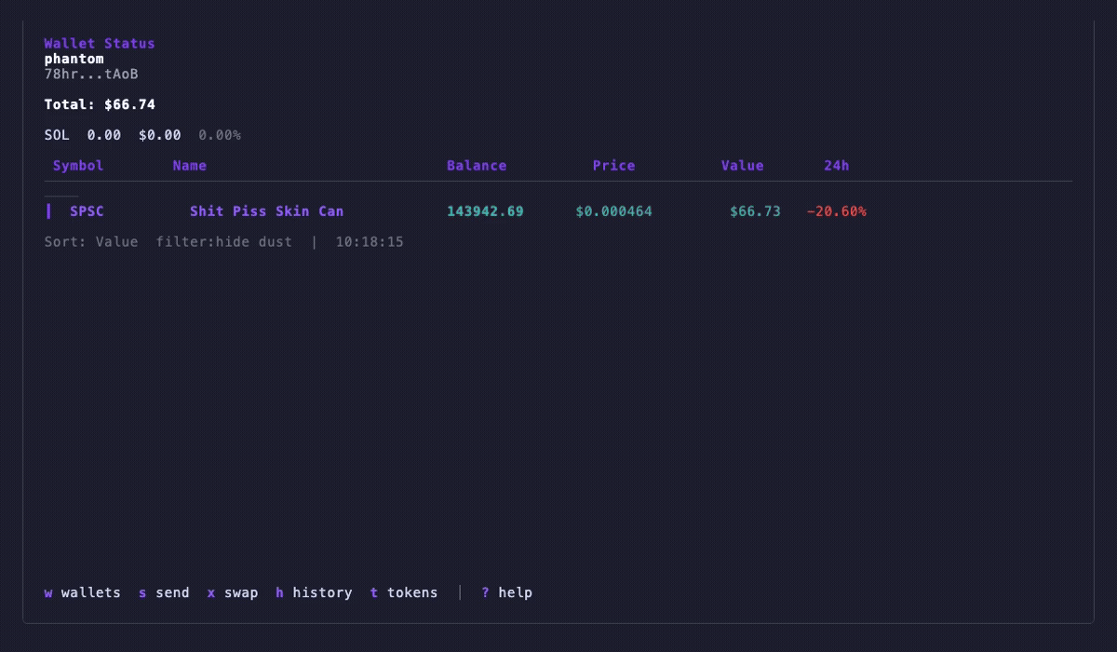Click the Symbol column header
The height and width of the screenshot is (652, 1117).
click(x=78, y=166)
